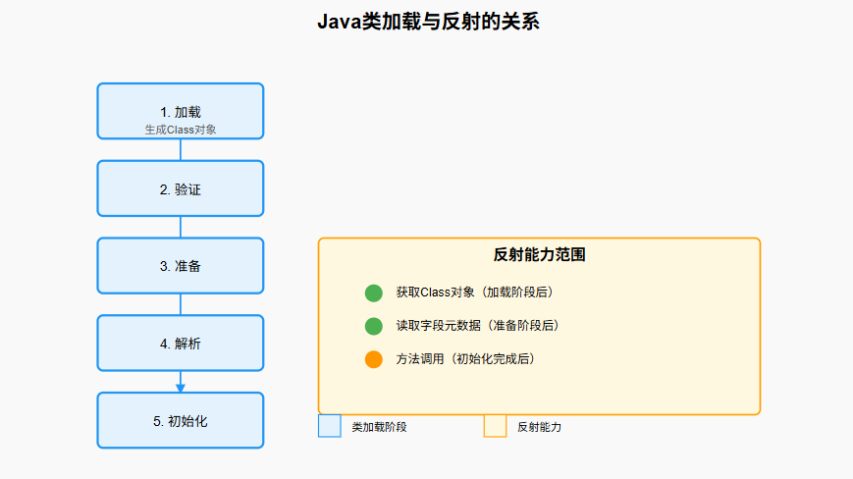Select the 4. 解析 stage box
853x479 pixels.
click(181, 344)
